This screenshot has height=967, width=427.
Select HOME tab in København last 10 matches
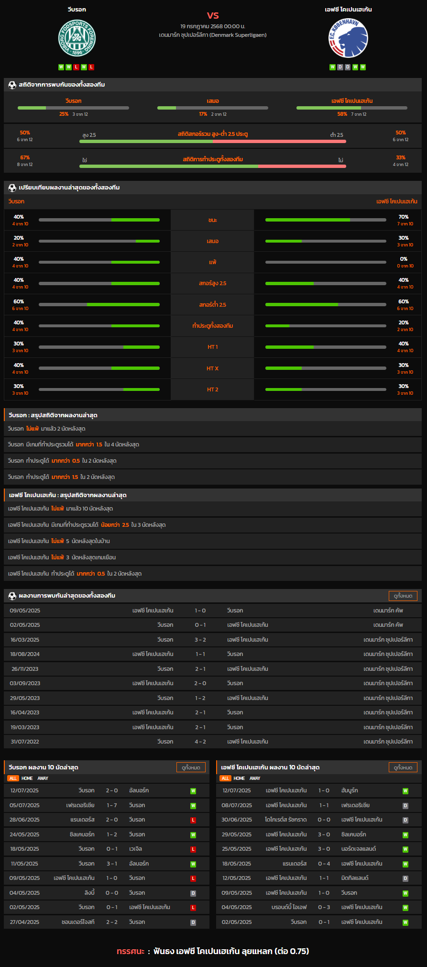(240, 778)
